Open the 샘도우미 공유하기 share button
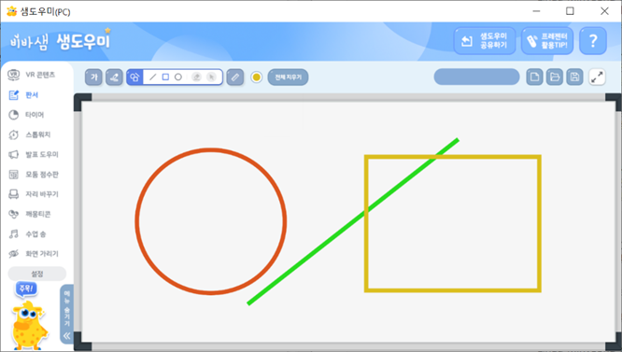This screenshot has width=622, height=352. pos(485,40)
